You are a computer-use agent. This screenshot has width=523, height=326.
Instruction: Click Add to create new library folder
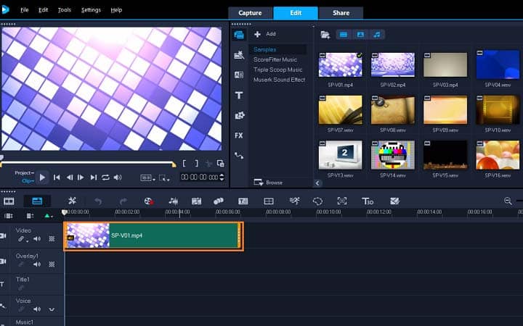pos(265,34)
